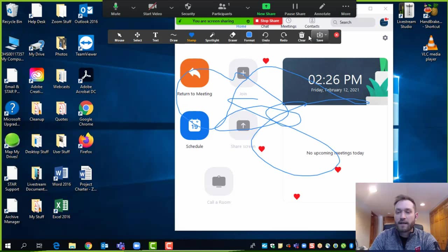Viewport: 448px width, 252px height.
Task: Select the Excel 2016 desktop shortcut
Action: (x=61, y=209)
